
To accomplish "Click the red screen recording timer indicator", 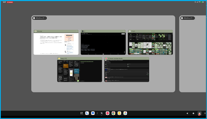I will (x=10, y=2).
